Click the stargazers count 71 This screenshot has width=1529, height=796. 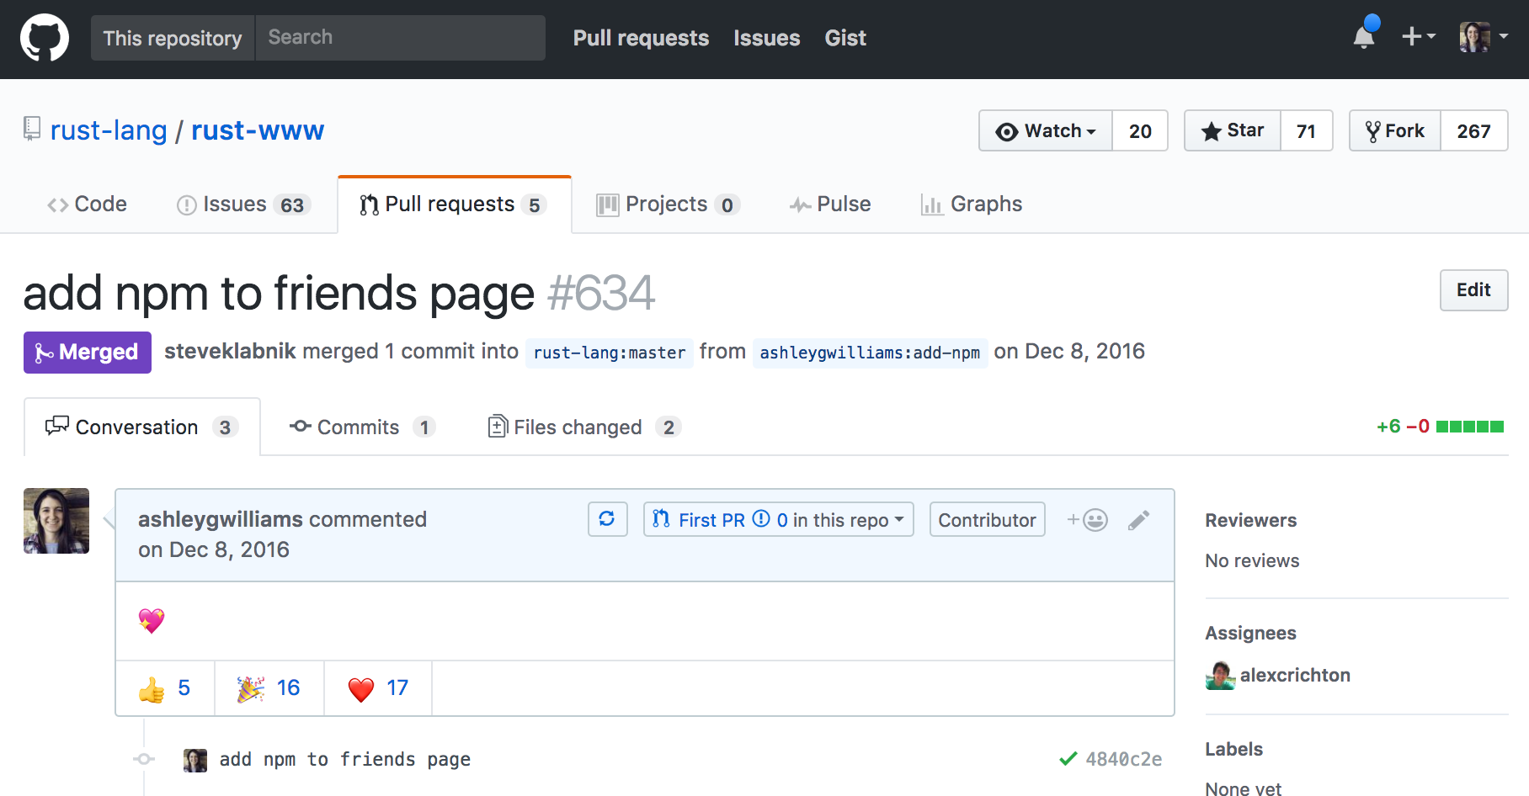(1306, 130)
